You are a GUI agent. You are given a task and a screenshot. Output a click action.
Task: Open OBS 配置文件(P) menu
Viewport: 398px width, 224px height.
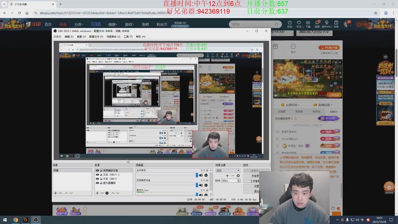tap(96, 37)
